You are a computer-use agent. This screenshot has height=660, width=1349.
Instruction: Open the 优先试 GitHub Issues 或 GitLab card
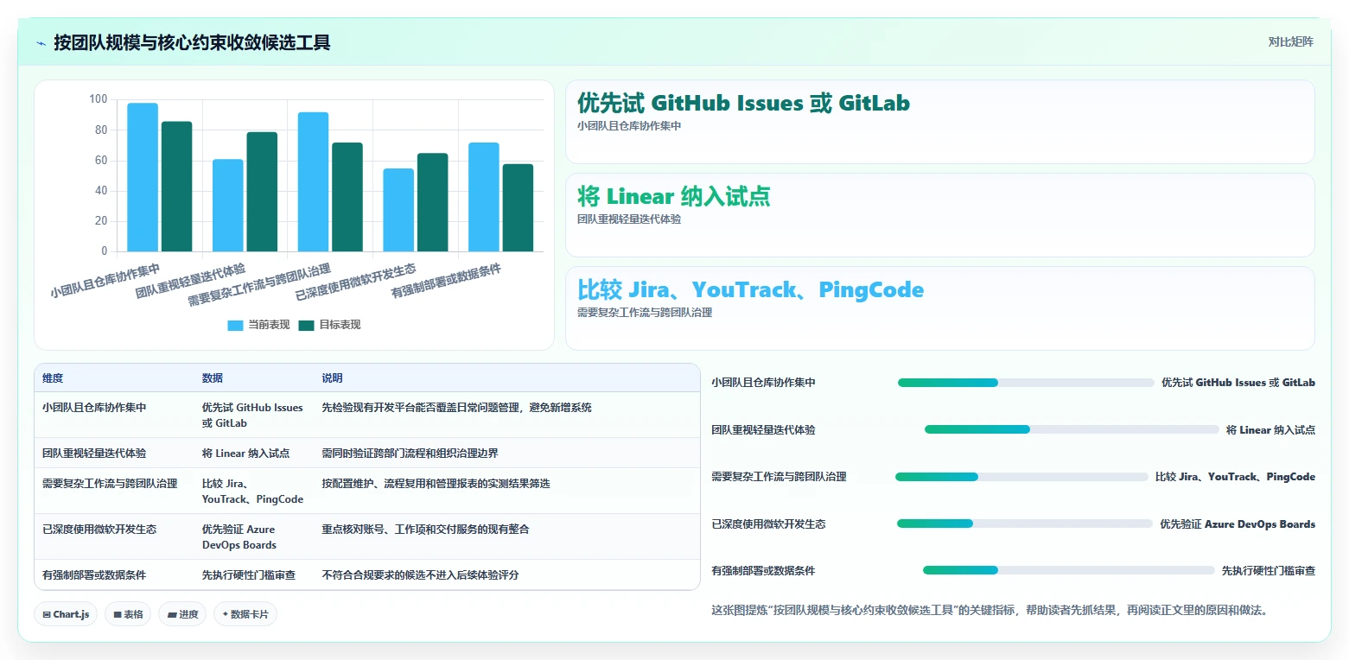coord(939,122)
